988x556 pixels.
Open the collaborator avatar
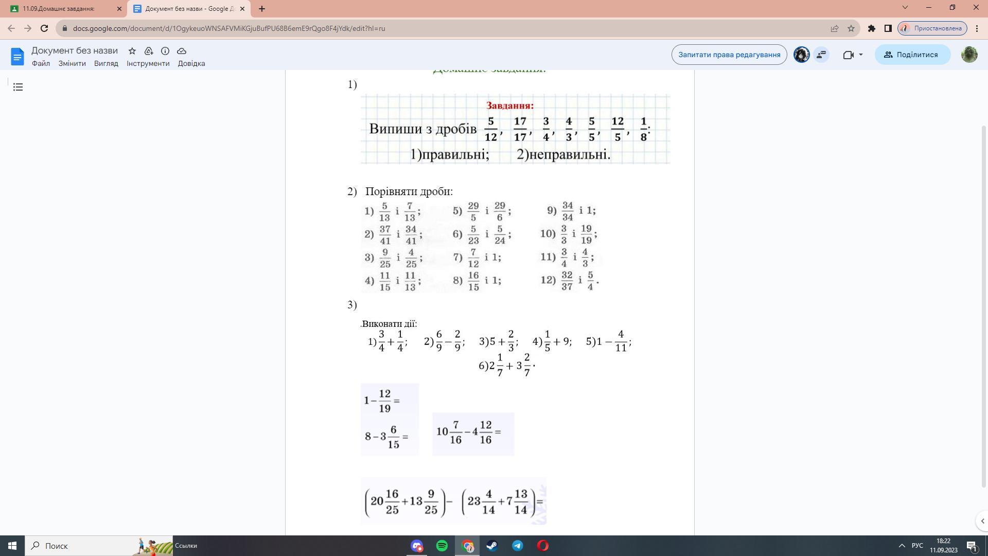801,55
